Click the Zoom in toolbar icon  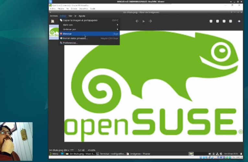tap(211, 21)
